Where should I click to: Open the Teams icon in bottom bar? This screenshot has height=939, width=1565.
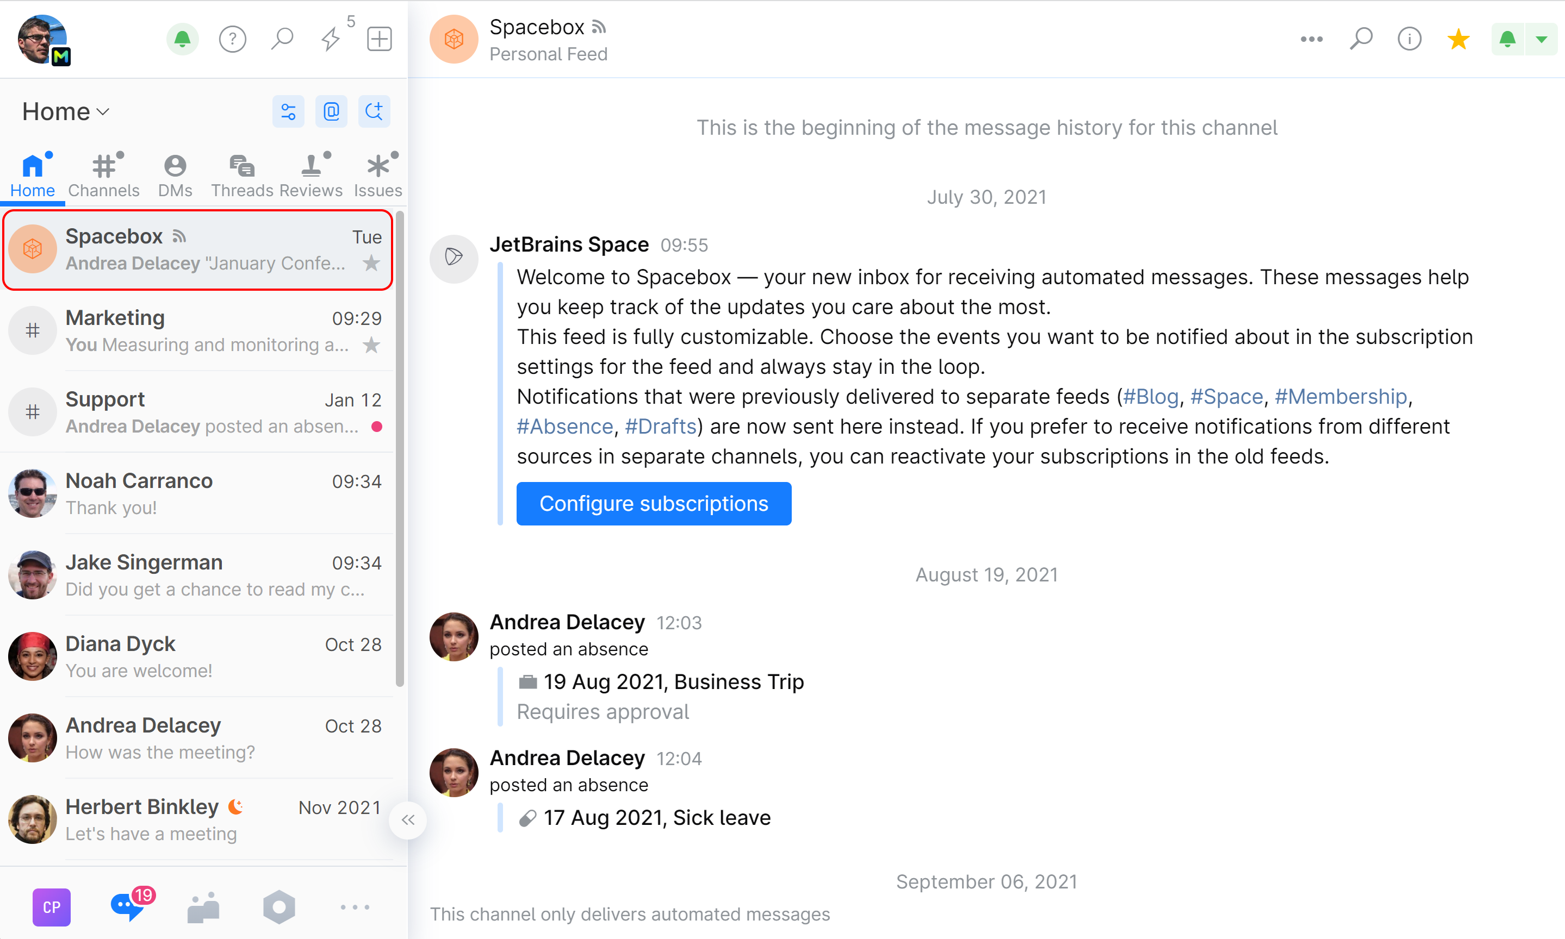[203, 907]
